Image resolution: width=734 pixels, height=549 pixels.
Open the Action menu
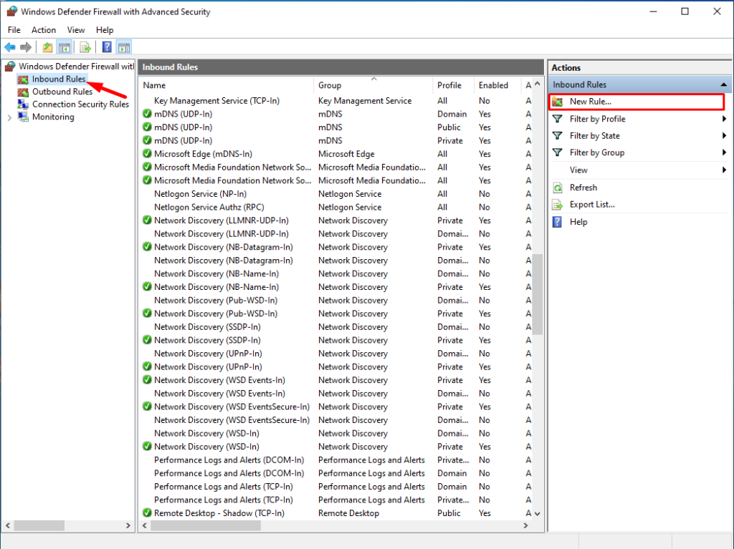click(44, 30)
